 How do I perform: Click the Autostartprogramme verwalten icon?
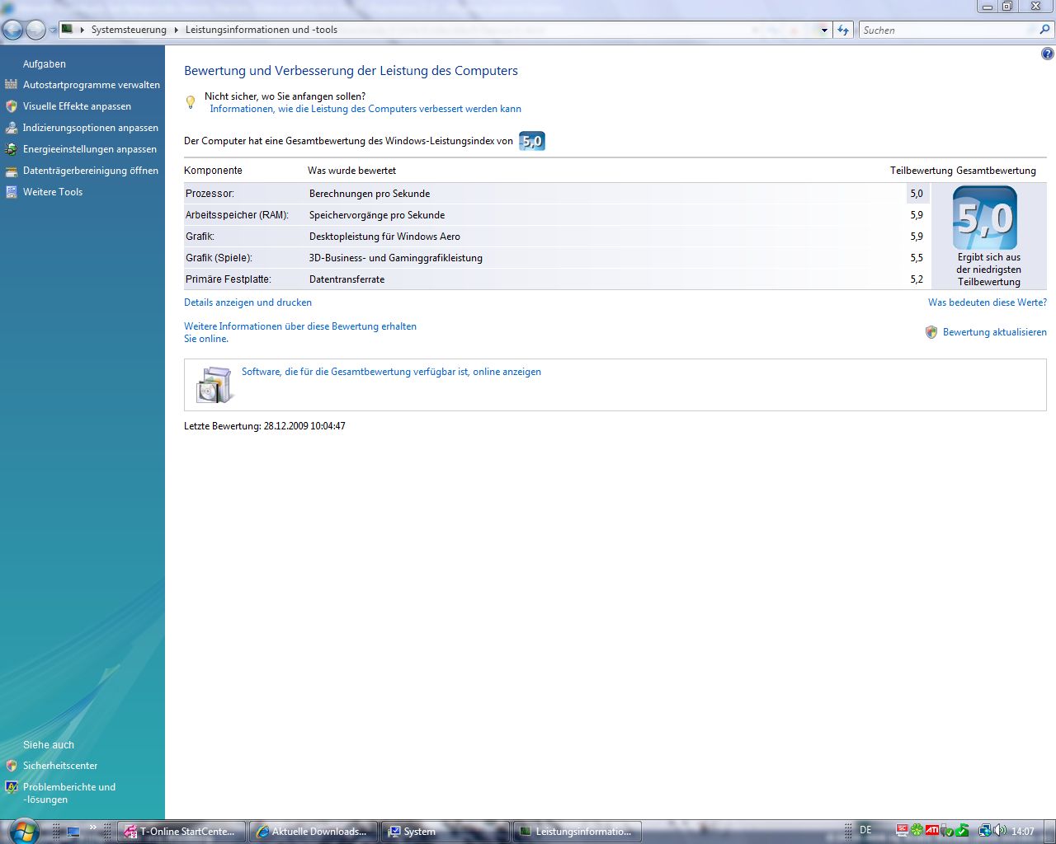pyautogui.click(x=11, y=85)
